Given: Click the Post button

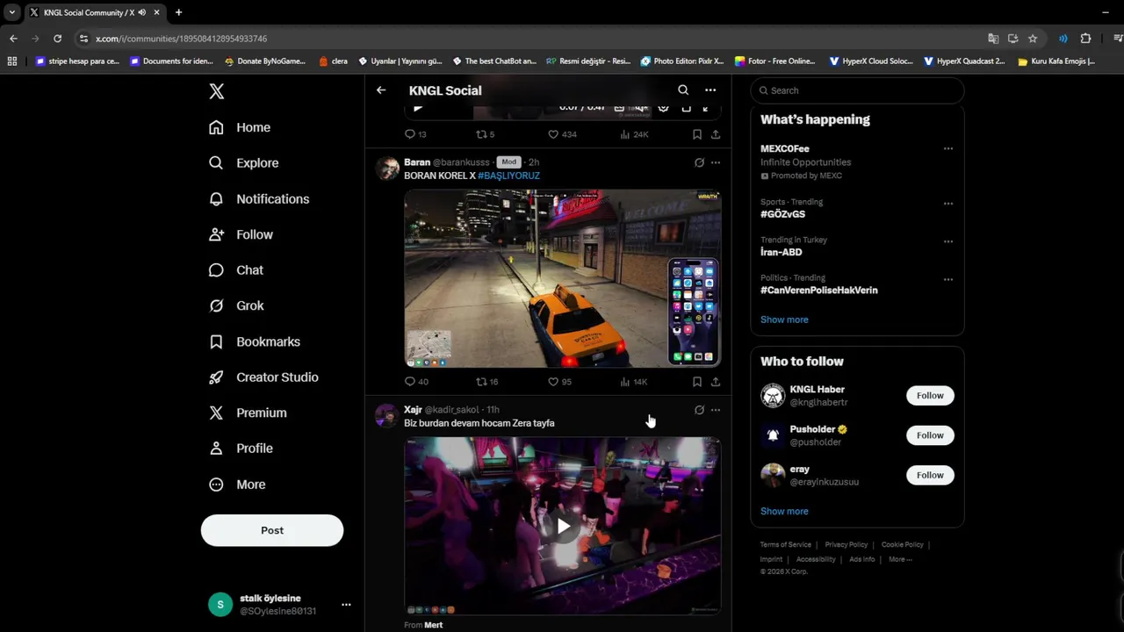Looking at the screenshot, I should [x=272, y=530].
